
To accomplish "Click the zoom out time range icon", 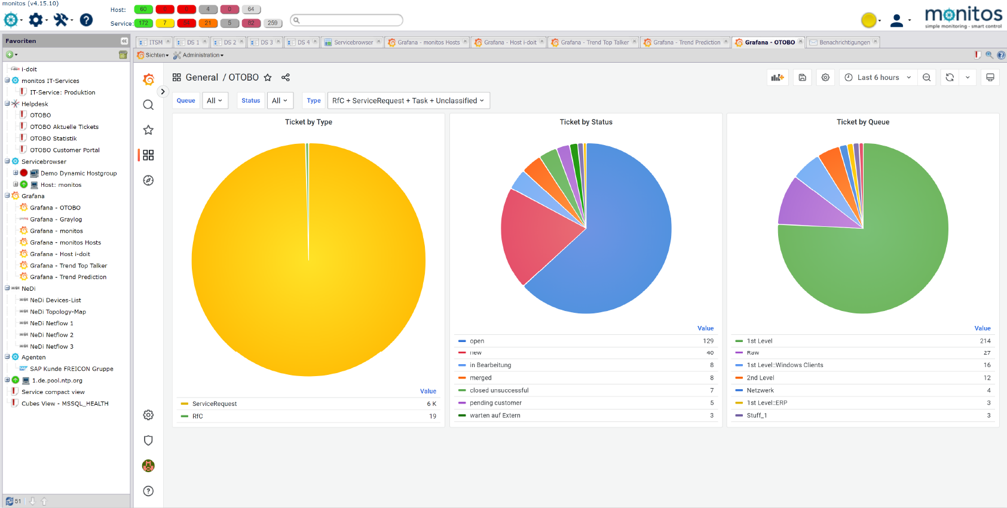I will coord(926,78).
